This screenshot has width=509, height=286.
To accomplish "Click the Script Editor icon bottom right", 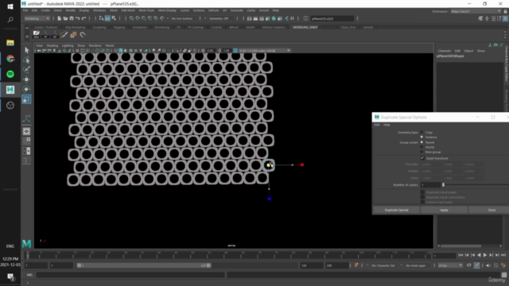I will tap(503, 275).
